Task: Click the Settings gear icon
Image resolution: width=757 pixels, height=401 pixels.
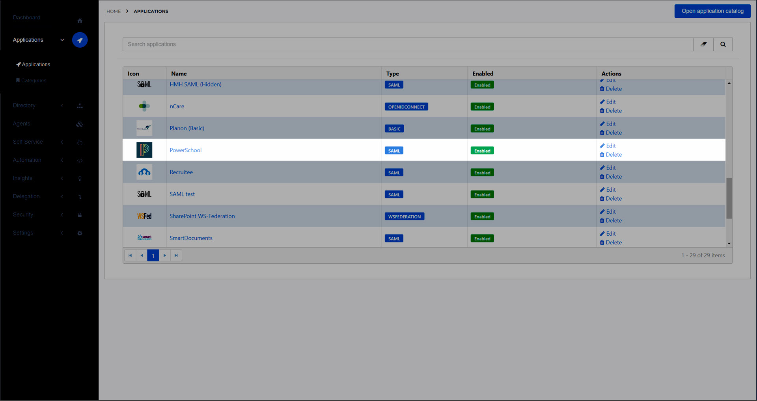Action: (x=80, y=233)
